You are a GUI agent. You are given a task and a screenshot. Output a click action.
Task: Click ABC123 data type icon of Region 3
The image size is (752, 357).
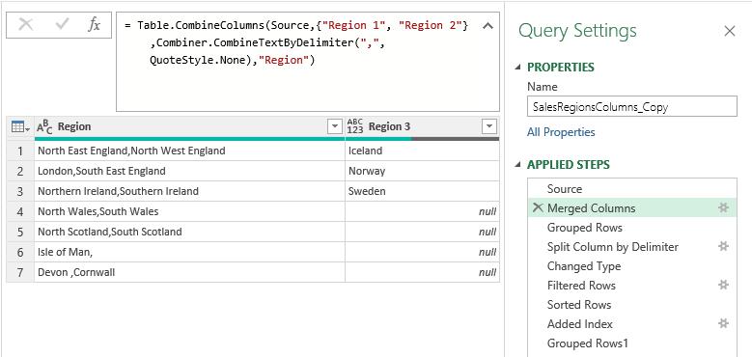click(355, 126)
